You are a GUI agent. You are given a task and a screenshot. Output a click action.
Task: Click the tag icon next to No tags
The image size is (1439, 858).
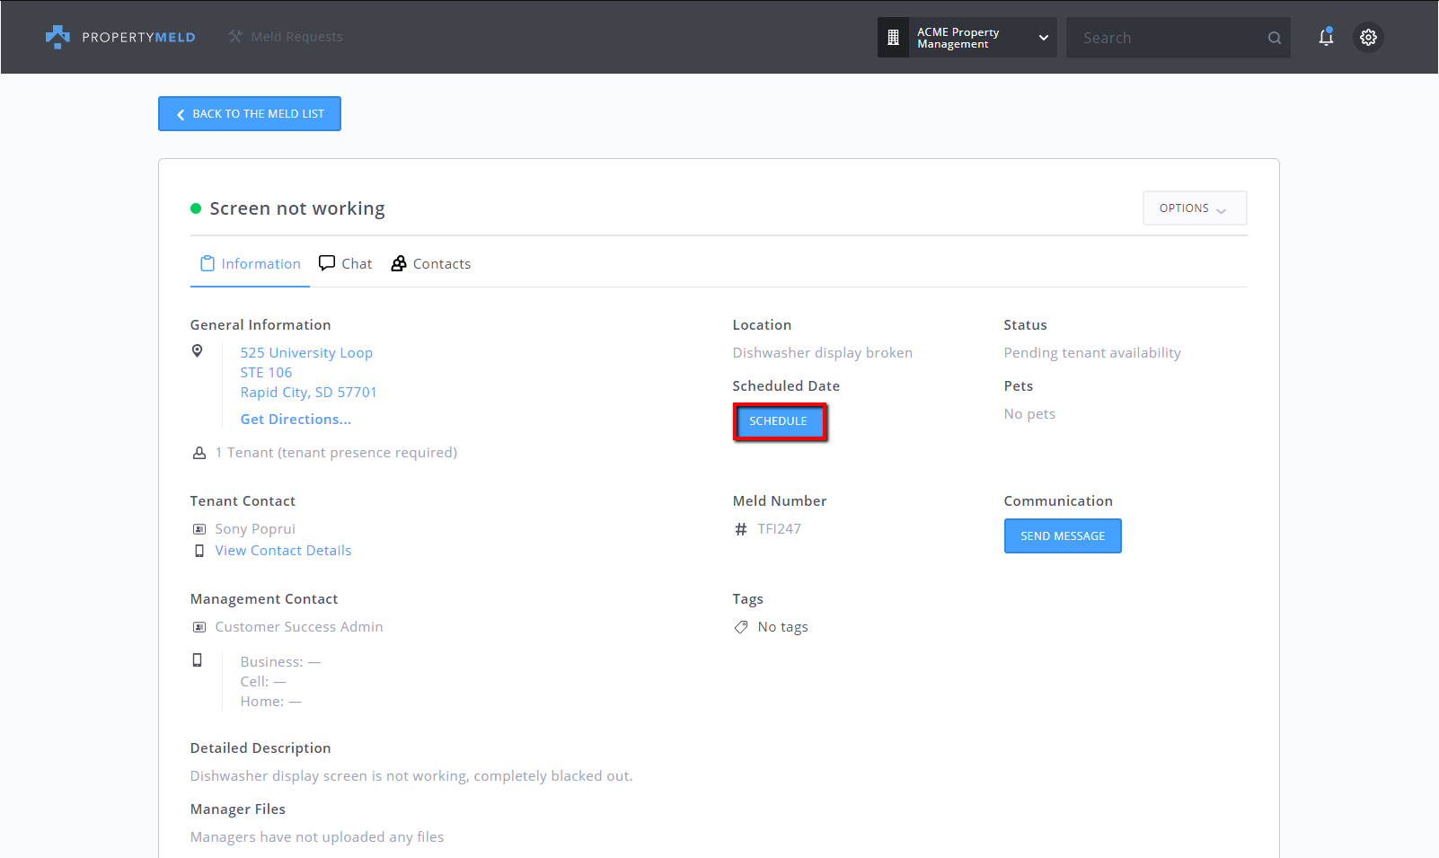[740, 626]
